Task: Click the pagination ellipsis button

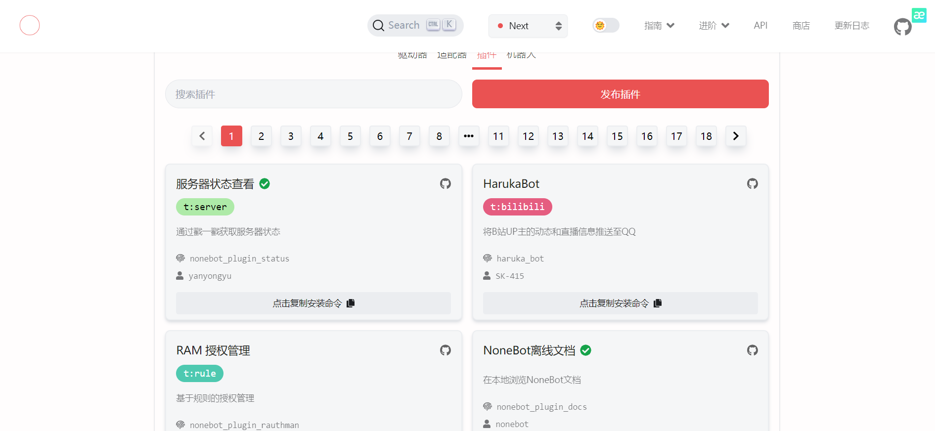Action: coord(469,136)
